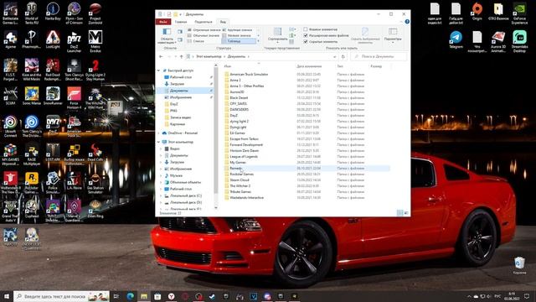Uncheck Расширения имен файлов checkbox
536x302 pixels.
pyautogui.click(x=306, y=35)
